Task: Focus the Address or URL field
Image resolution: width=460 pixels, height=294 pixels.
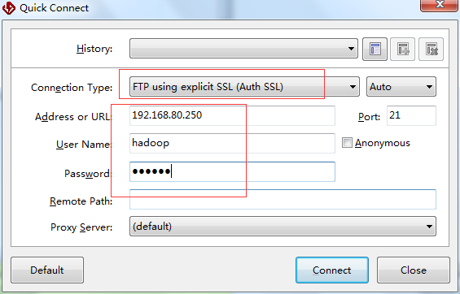Action: [232, 115]
